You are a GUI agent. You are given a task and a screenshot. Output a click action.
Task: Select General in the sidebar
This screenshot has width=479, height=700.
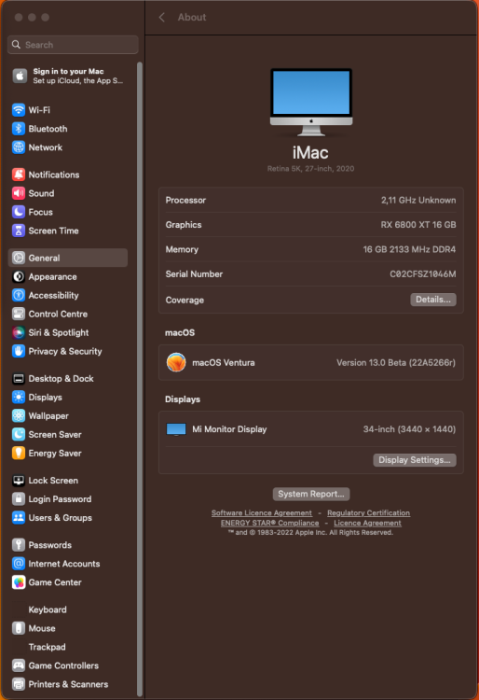(68, 258)
